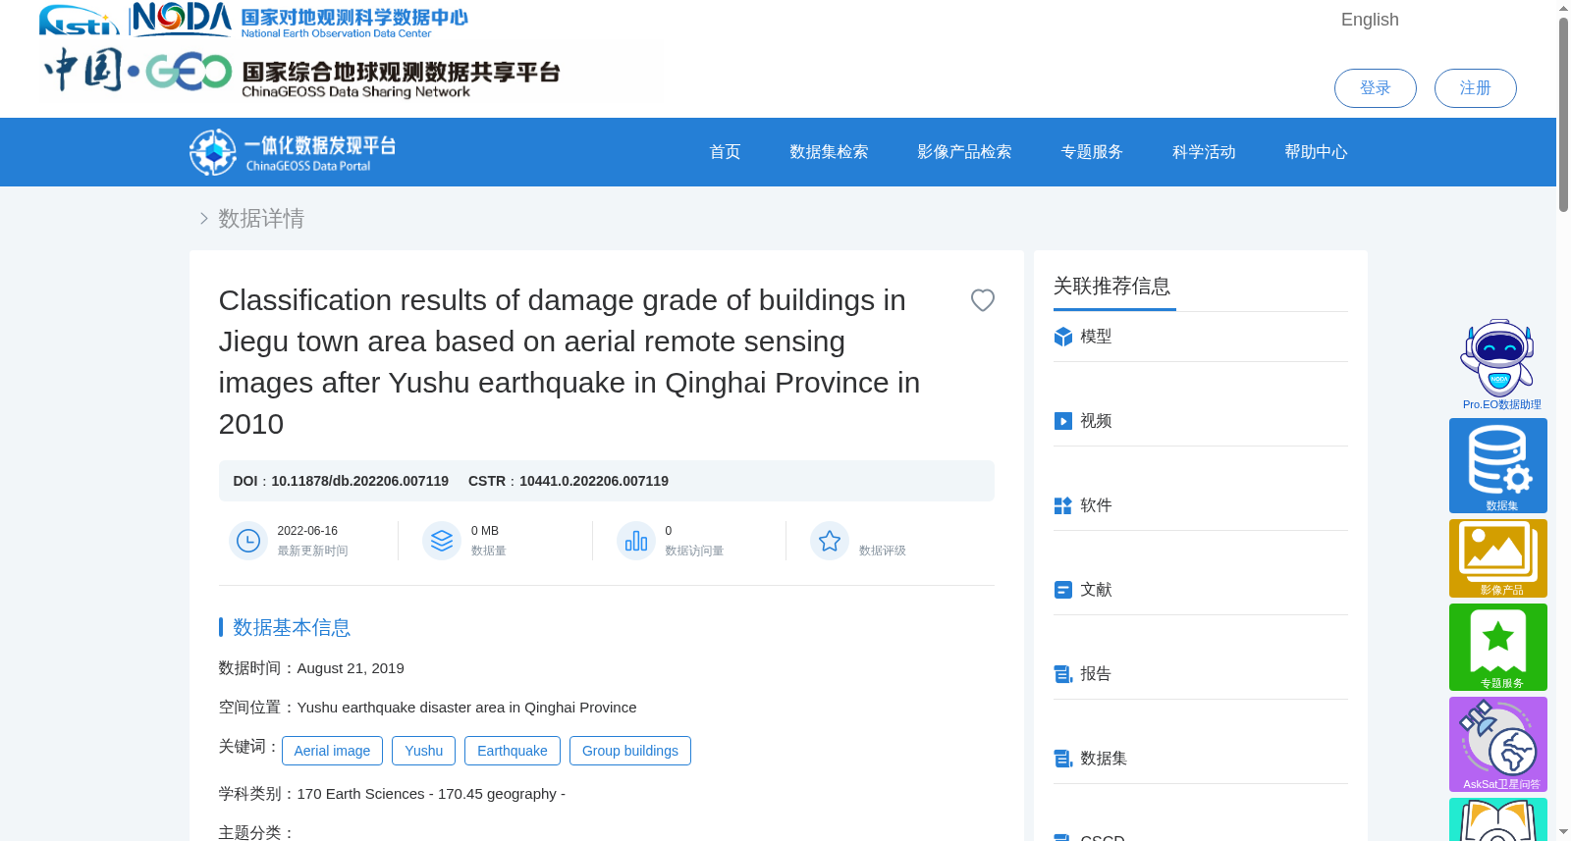Click the Yushu earthquake disaster area location text
Image resolution: width=1571 pixels, height=841 pixels.
tap(466, 708)
